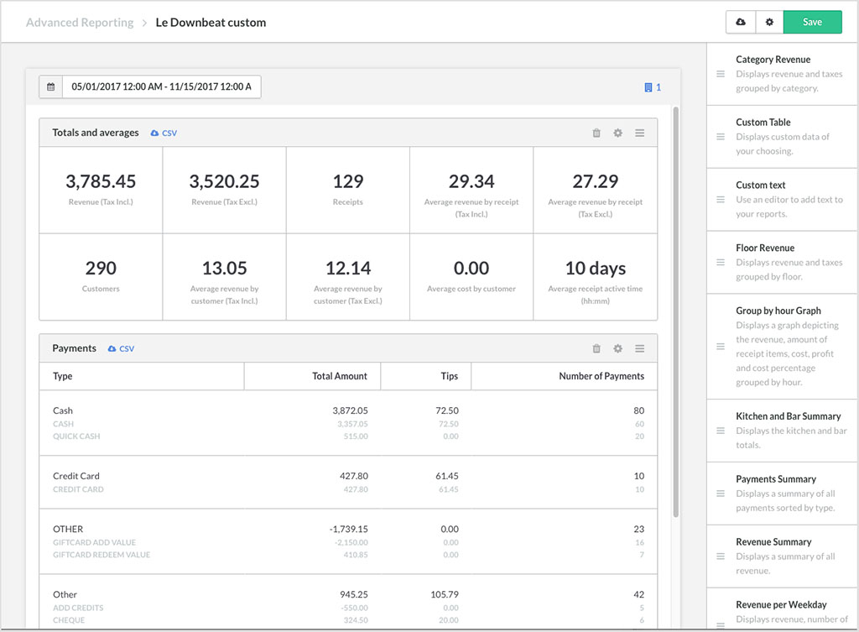Screen dimensions: 859x632
Task: Click the Total Amount column header
Action: 339,376
